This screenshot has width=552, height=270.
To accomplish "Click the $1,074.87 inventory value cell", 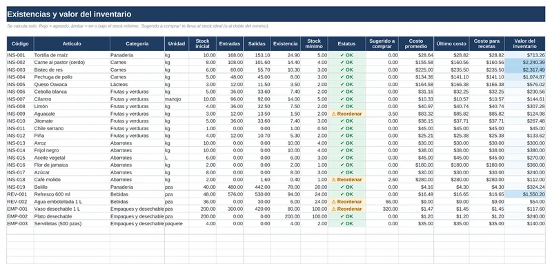I will [525, 77].
